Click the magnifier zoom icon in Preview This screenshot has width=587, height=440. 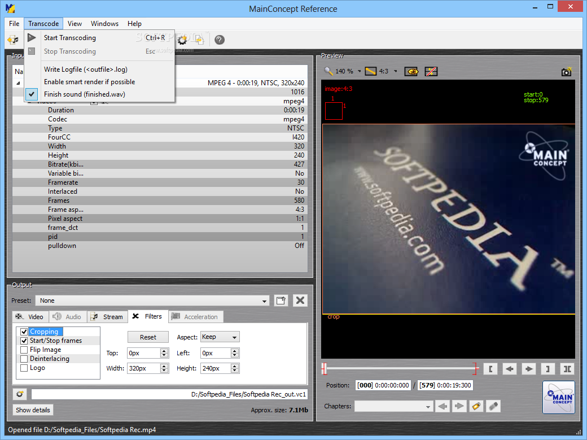(328, 71)
